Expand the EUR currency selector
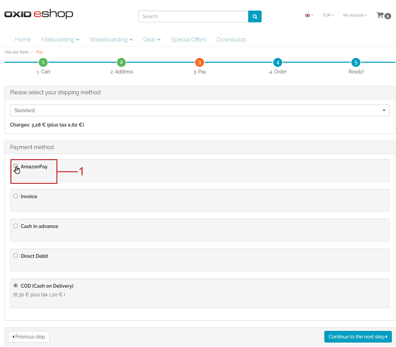Viewport: 396px width, 347px height. (x=328, y=15)
